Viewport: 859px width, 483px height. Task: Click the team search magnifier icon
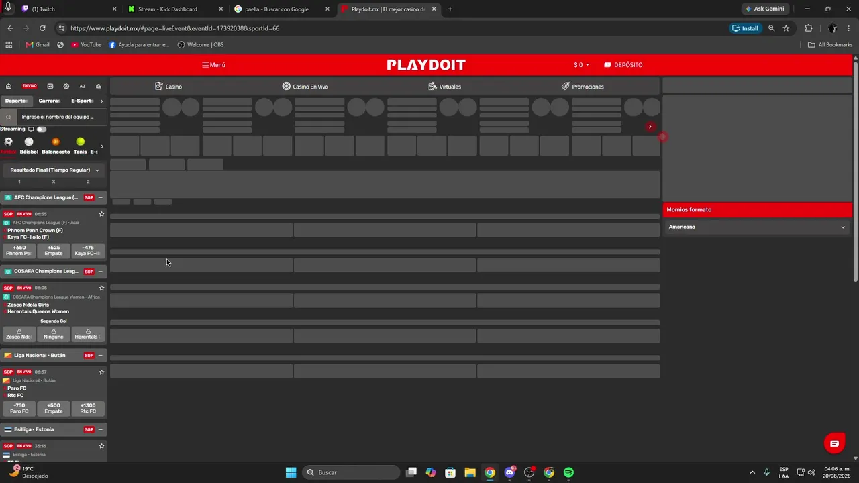click(9, 117)
